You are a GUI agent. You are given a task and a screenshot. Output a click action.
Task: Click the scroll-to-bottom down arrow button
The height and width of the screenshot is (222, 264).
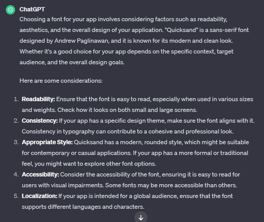point(141,218)
